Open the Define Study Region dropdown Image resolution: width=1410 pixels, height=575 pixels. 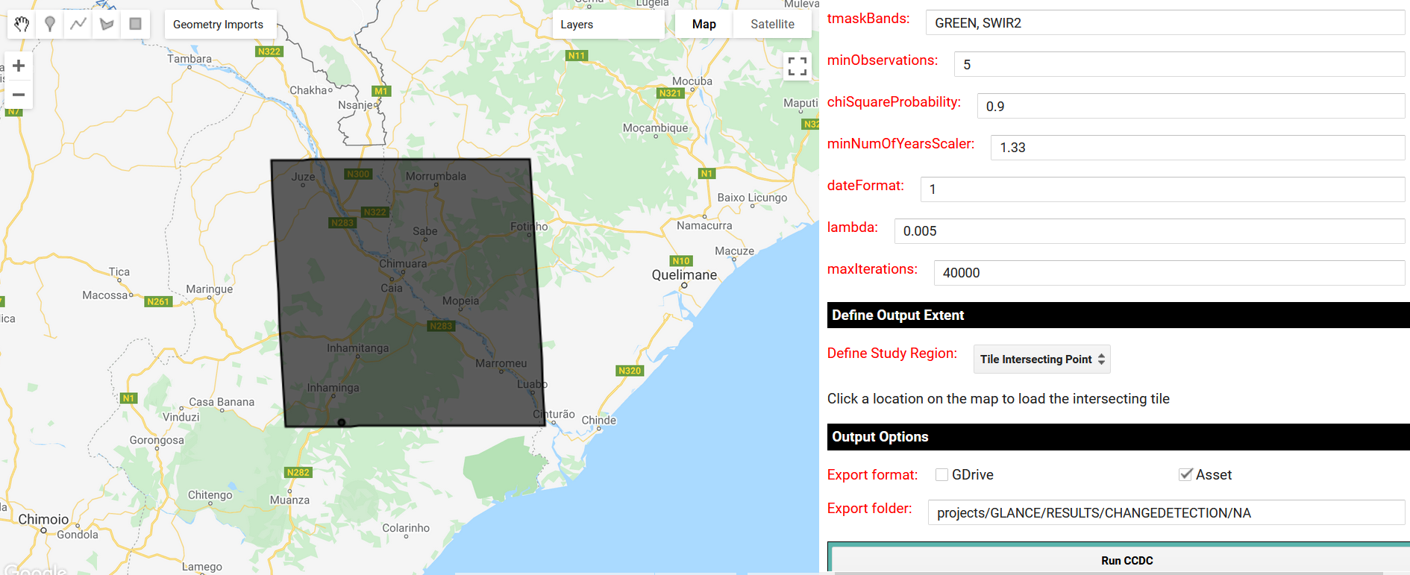click(x=1041, y=359)
